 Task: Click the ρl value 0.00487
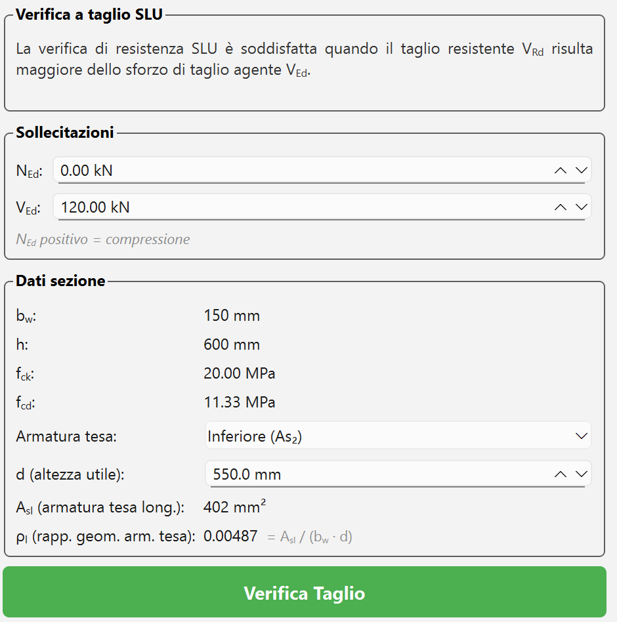[x=230, y=537]
